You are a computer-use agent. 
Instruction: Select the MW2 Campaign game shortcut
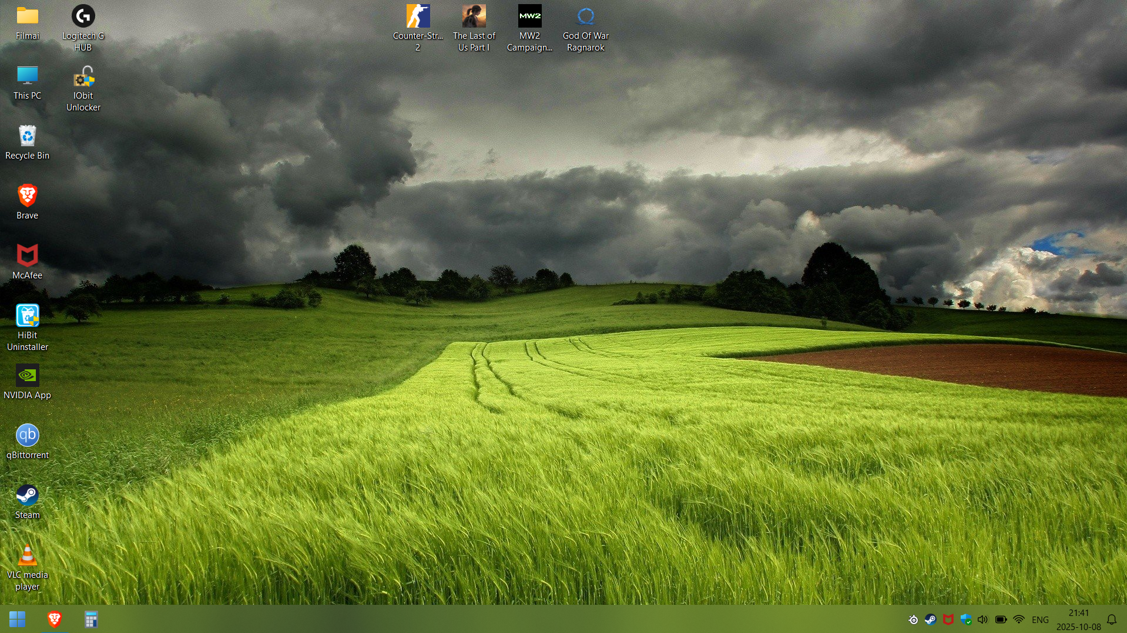click(x=529, y=28)
